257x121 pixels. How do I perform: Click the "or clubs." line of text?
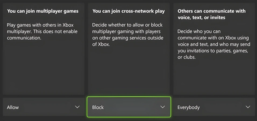pos(187,57)
